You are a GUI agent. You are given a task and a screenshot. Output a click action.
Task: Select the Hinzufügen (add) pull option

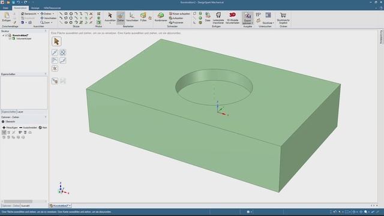click(x=10, y=128)
